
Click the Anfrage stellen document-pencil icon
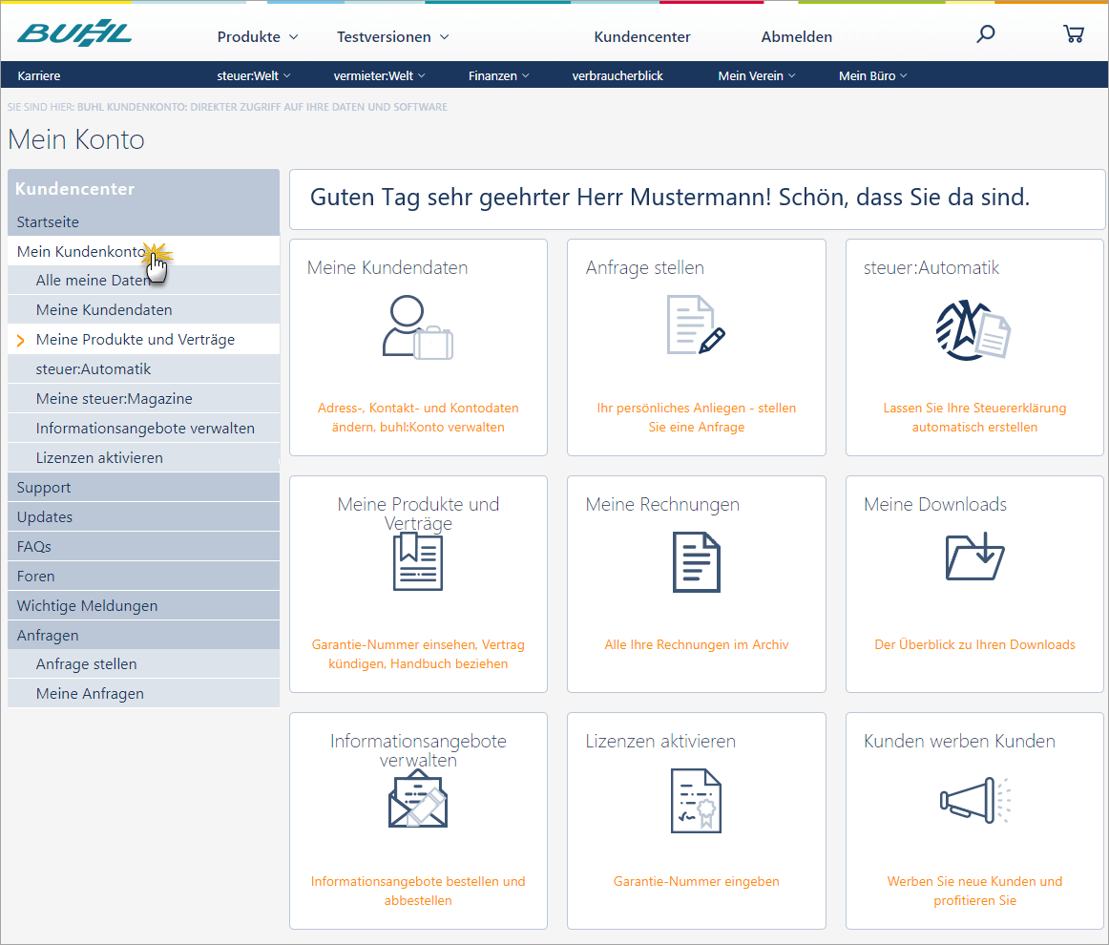click(x=695, y=325)
